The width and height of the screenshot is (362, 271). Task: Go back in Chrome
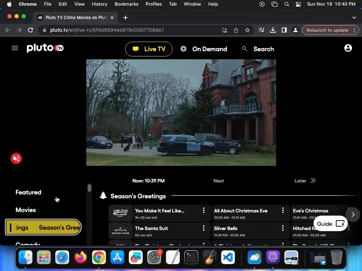click(x=8, y=30)
